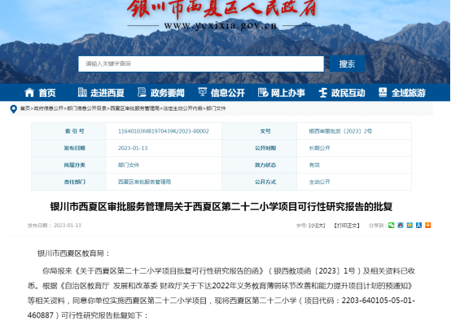Click the interaction icon beside 政民互动
The image size is (451, 325).
(x=323, y=92)
